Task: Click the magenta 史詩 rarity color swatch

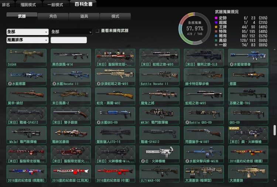Action: coord(216,18)
